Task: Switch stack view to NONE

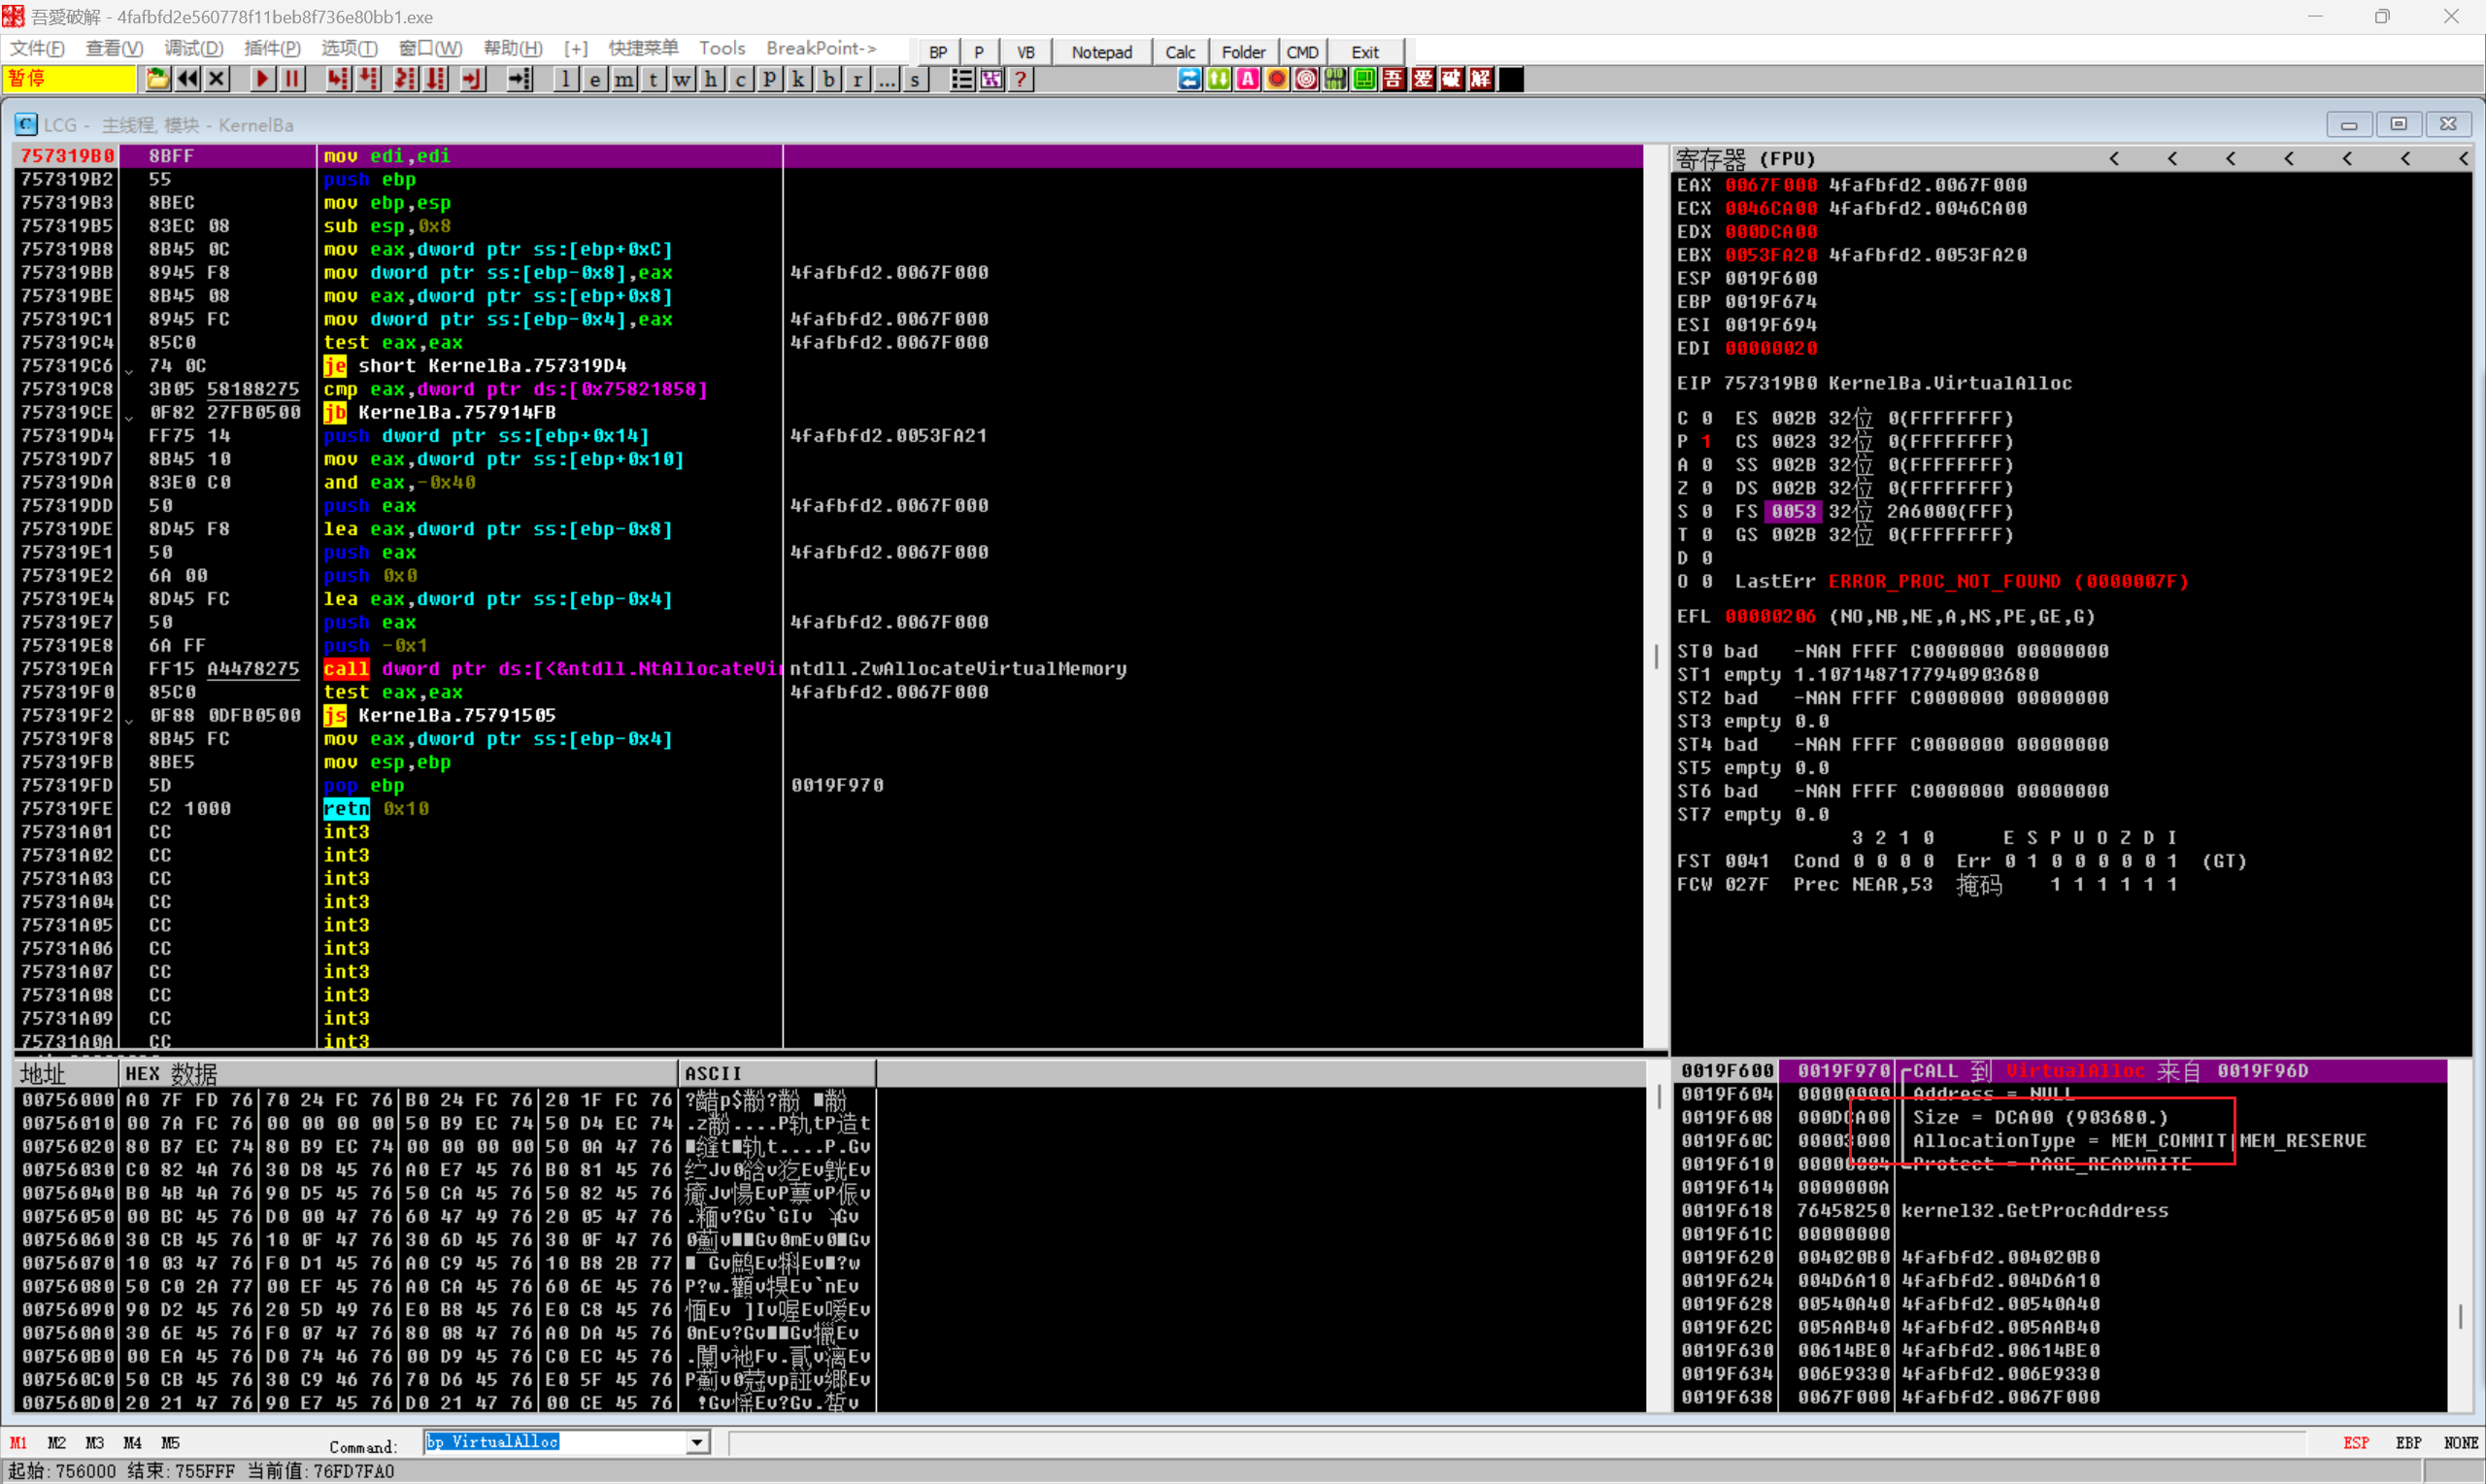Action: [2460, 1443]
